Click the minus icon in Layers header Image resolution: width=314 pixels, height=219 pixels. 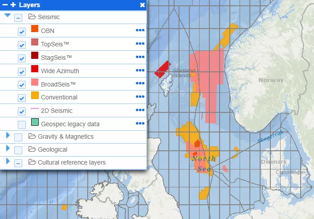[x=5, y=5]
